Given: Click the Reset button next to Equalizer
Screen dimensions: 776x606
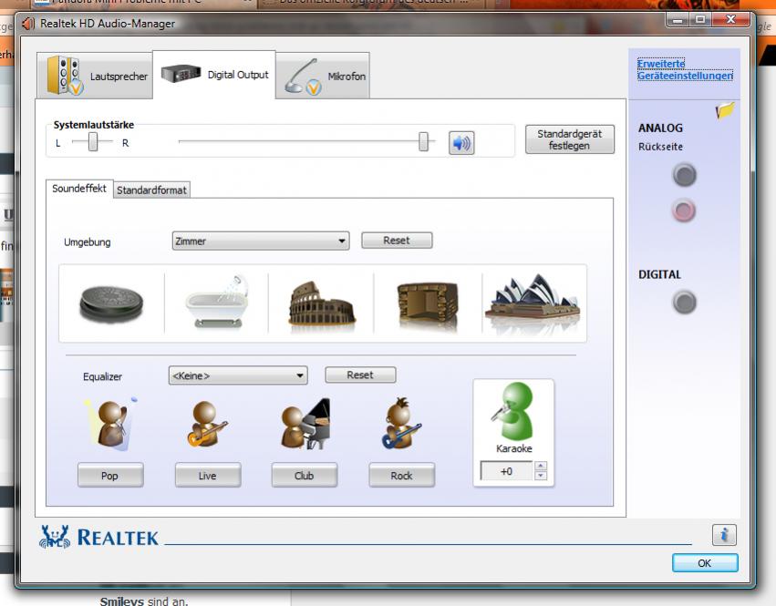Looking at the screenshot, I should (360, 375).
